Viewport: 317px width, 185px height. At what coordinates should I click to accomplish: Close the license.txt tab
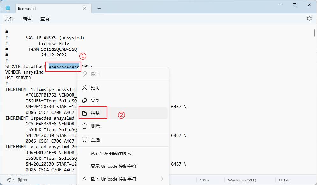(84, 8)
